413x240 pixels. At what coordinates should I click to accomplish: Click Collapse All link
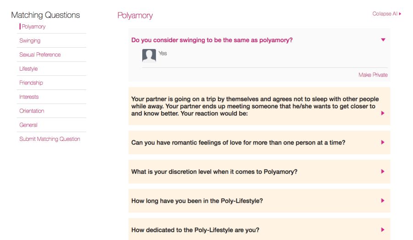coord(386,14)
